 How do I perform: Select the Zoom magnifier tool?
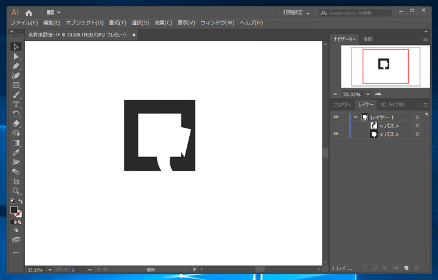click(16, 191)
